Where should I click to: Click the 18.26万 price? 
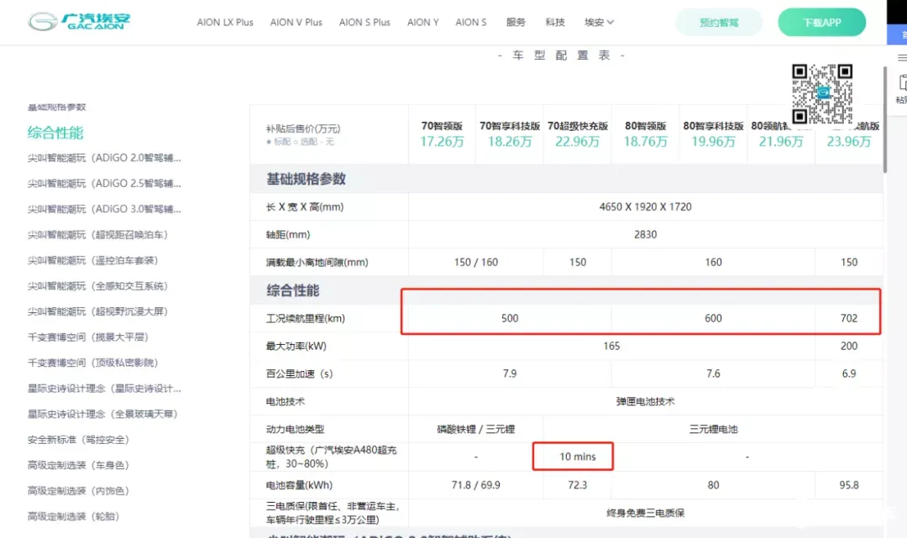(510, 142)
